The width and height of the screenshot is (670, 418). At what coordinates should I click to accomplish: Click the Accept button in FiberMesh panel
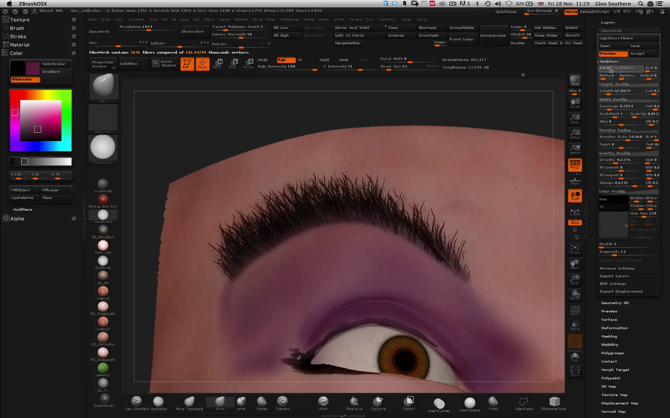[x=644, y=53]
